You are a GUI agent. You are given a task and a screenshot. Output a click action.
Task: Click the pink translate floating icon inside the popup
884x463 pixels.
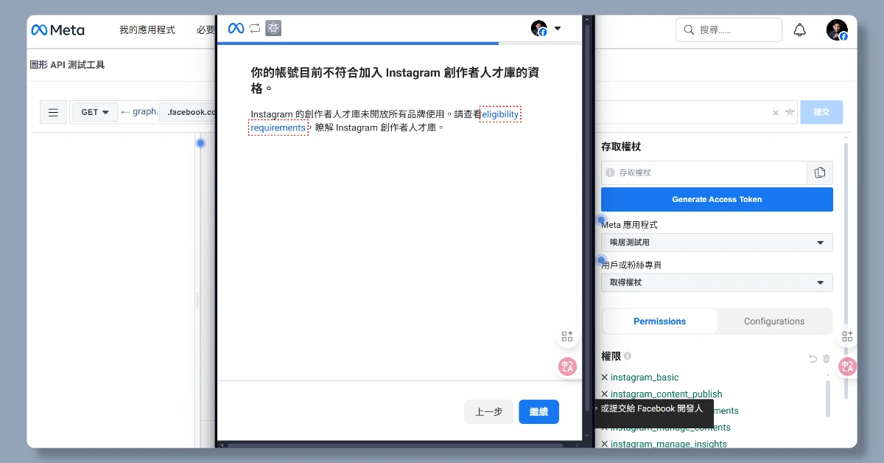pos(567,366)
